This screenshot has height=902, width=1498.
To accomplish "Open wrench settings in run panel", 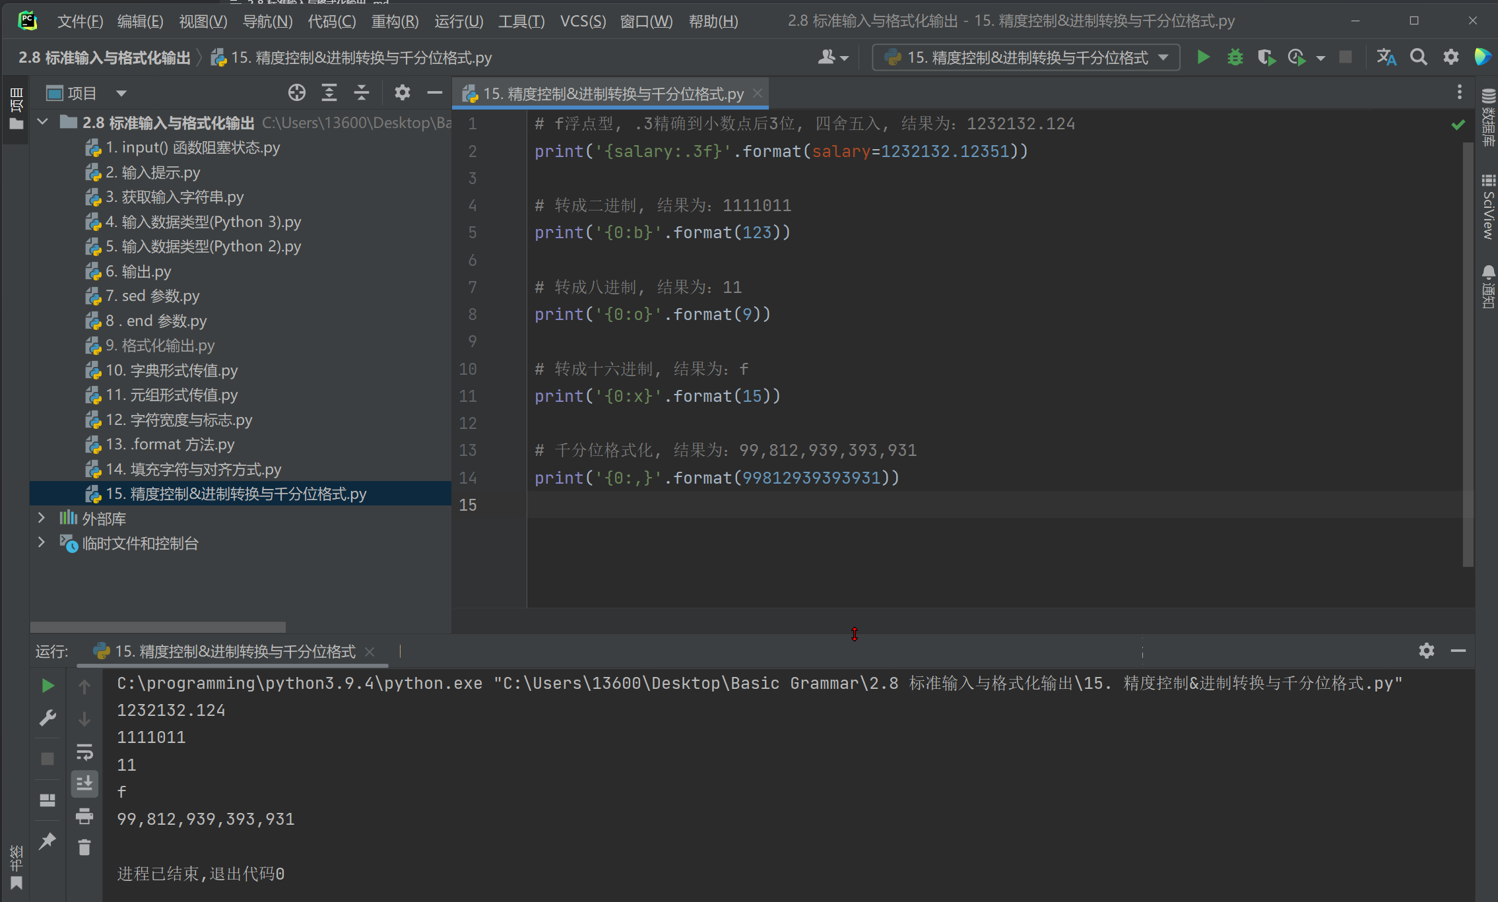I will coord(48,718).
